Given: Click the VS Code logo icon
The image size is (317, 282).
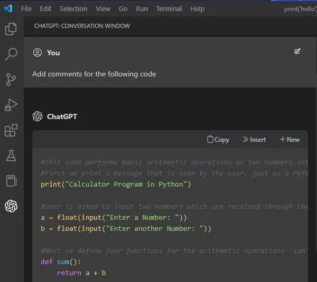Looking at the screenshot, I should (x=8, y=8).
